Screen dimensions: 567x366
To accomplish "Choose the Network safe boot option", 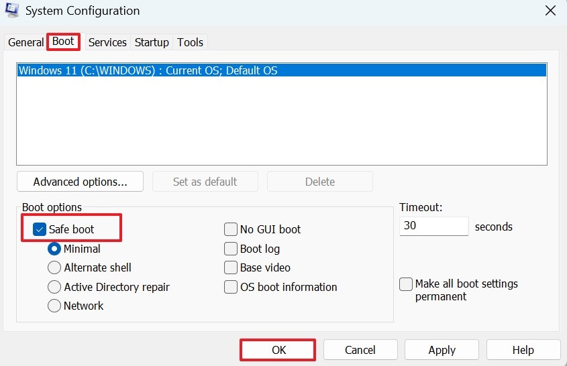I will click(x=54, y=306).
